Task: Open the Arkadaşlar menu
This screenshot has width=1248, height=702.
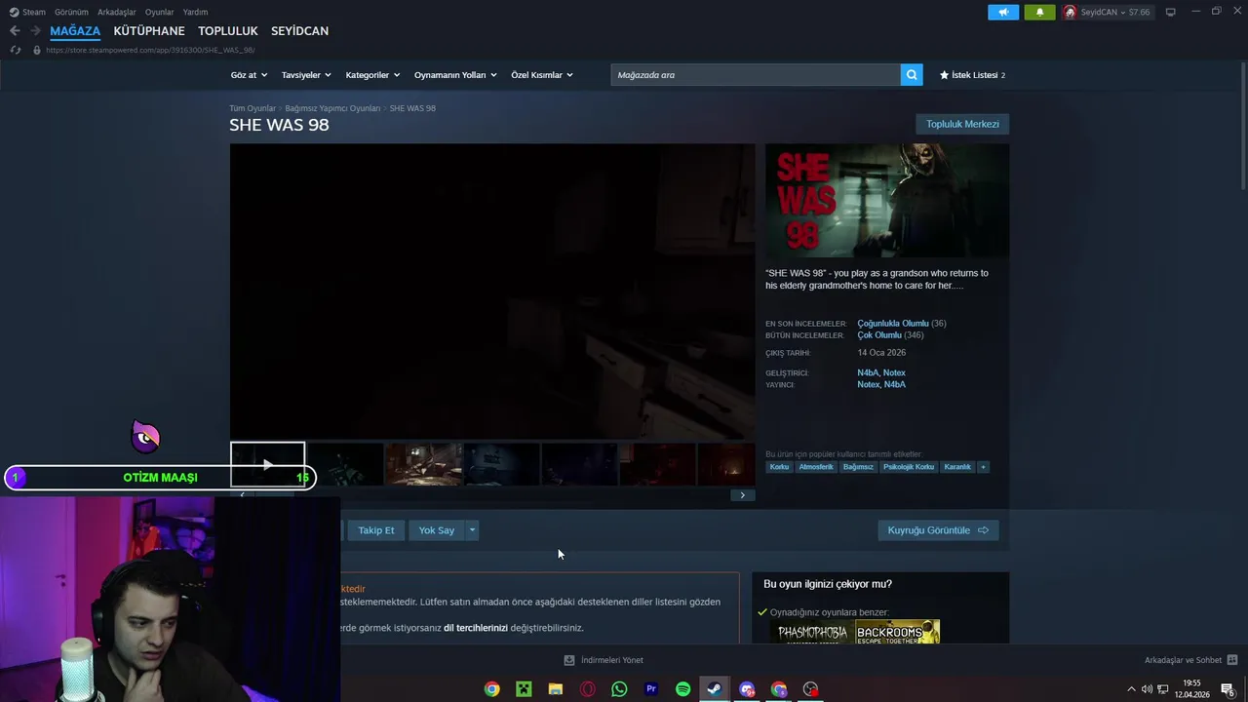Action: click(x=117, y=12)
